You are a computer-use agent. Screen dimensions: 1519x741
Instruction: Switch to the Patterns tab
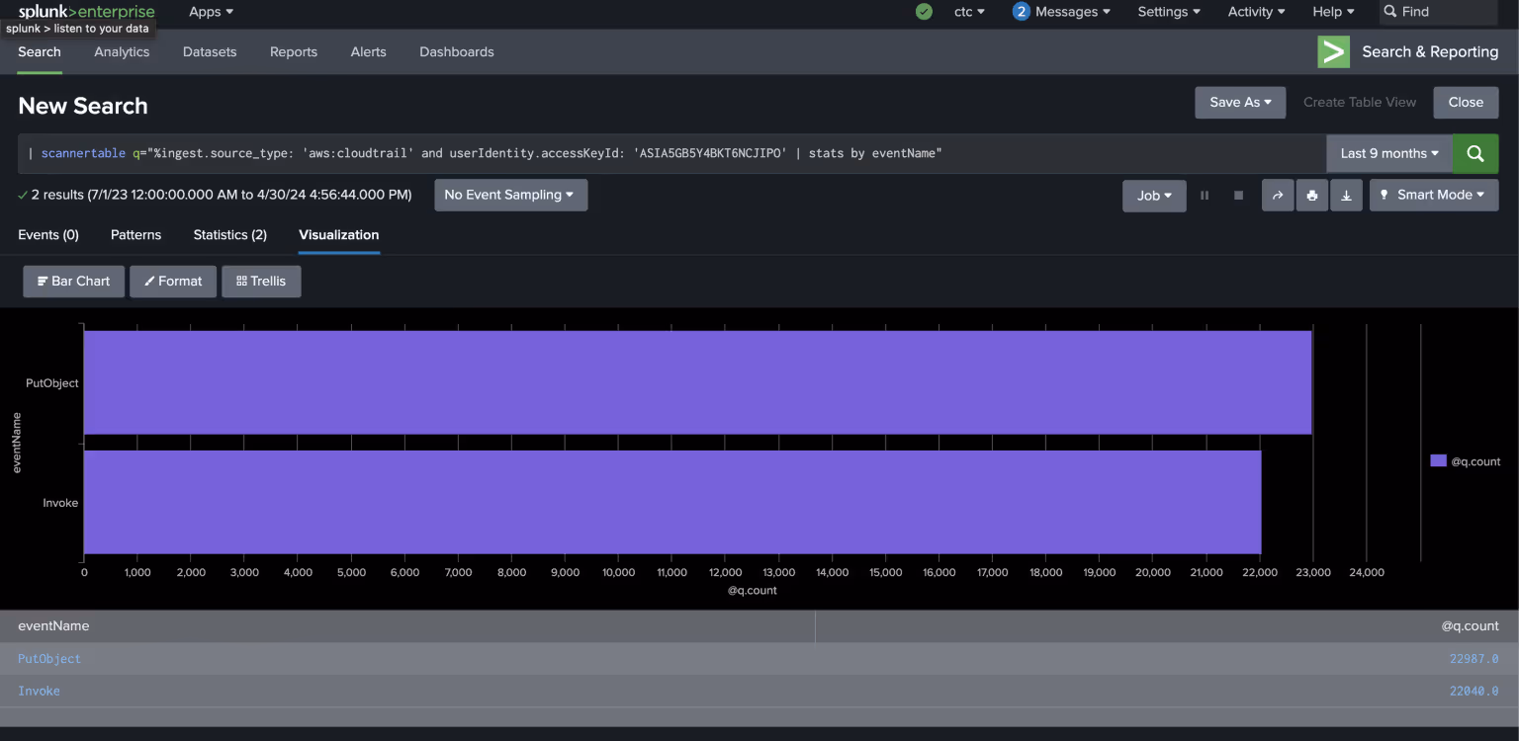coord(135,235)
